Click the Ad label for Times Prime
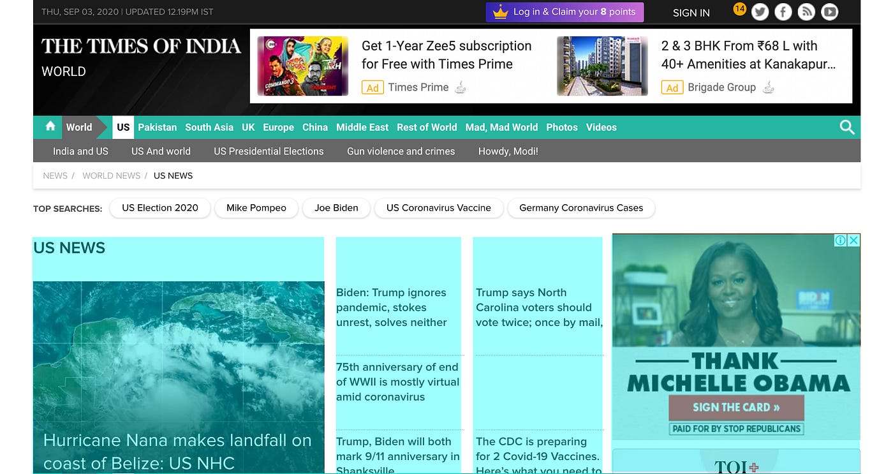Screen dimensions: 893x474 [373, 87]
